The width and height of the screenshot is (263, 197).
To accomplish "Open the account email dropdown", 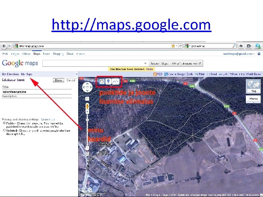I will [239, 54].
